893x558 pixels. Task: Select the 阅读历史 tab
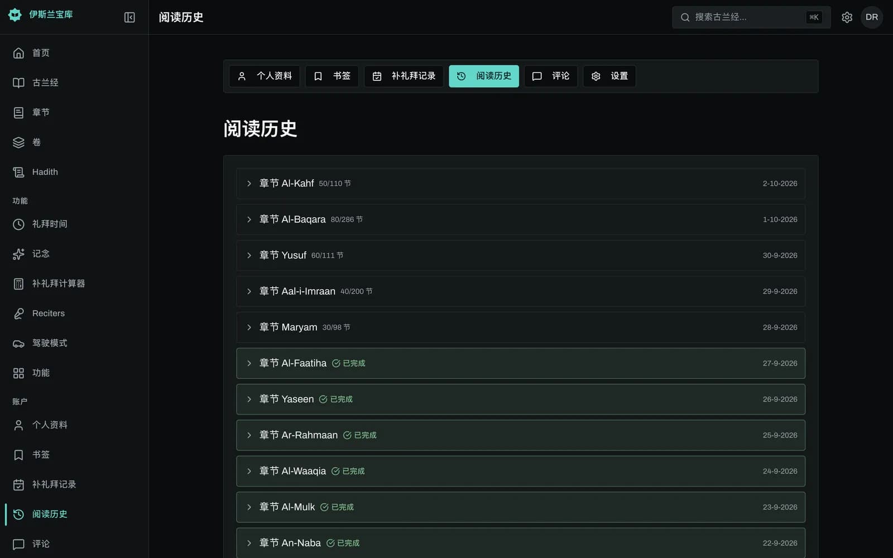click(484, 76)
